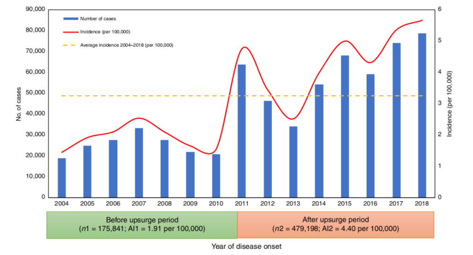Select the 2007 blue bar
Image resolution: width=473 pixels, height=255 pixels.
[x=139, y=163]
